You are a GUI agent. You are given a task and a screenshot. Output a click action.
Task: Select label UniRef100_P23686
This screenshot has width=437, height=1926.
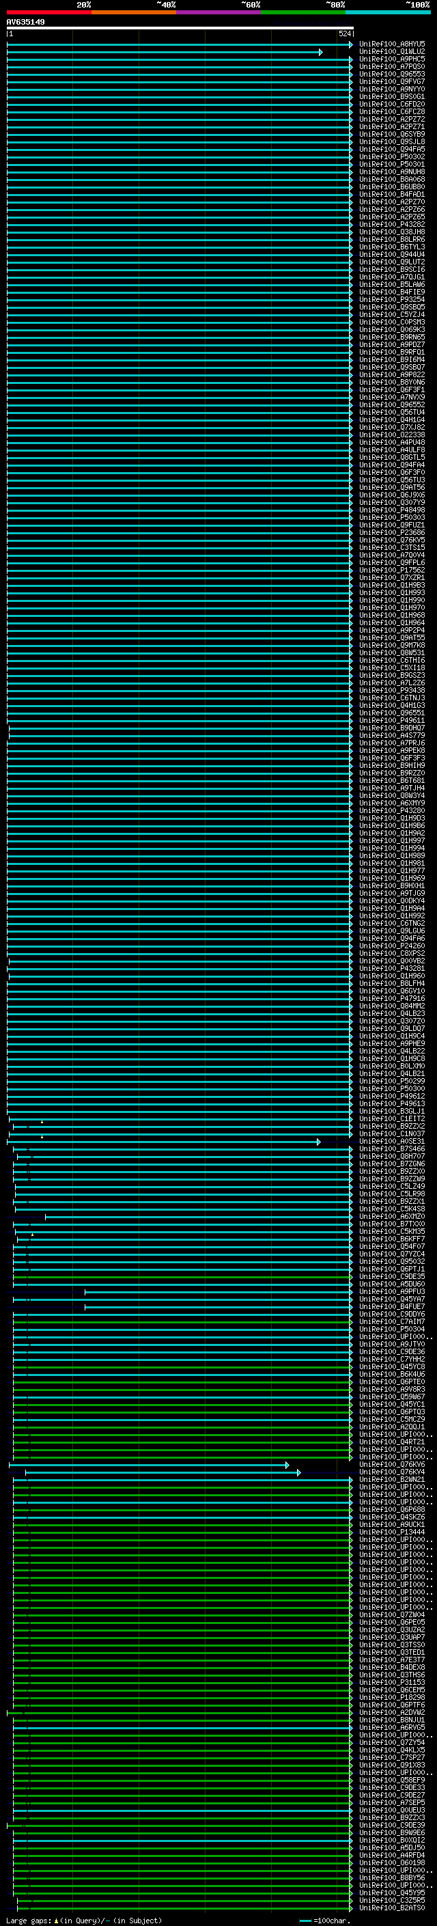click(x=392, y=532)
